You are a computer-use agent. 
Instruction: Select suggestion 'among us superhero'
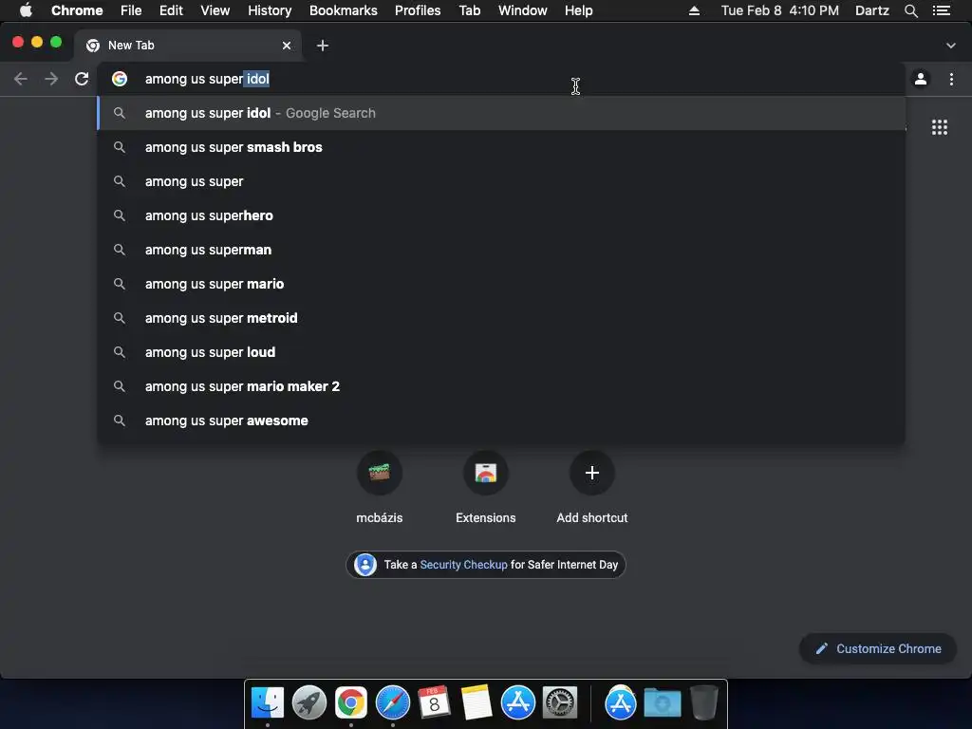(501, 215)
